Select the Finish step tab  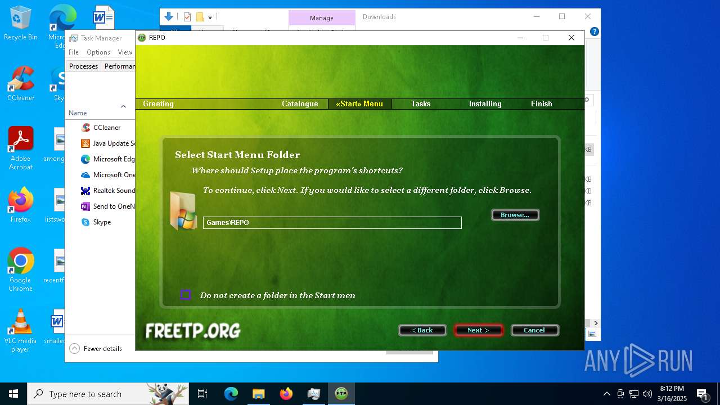(542, 103)
